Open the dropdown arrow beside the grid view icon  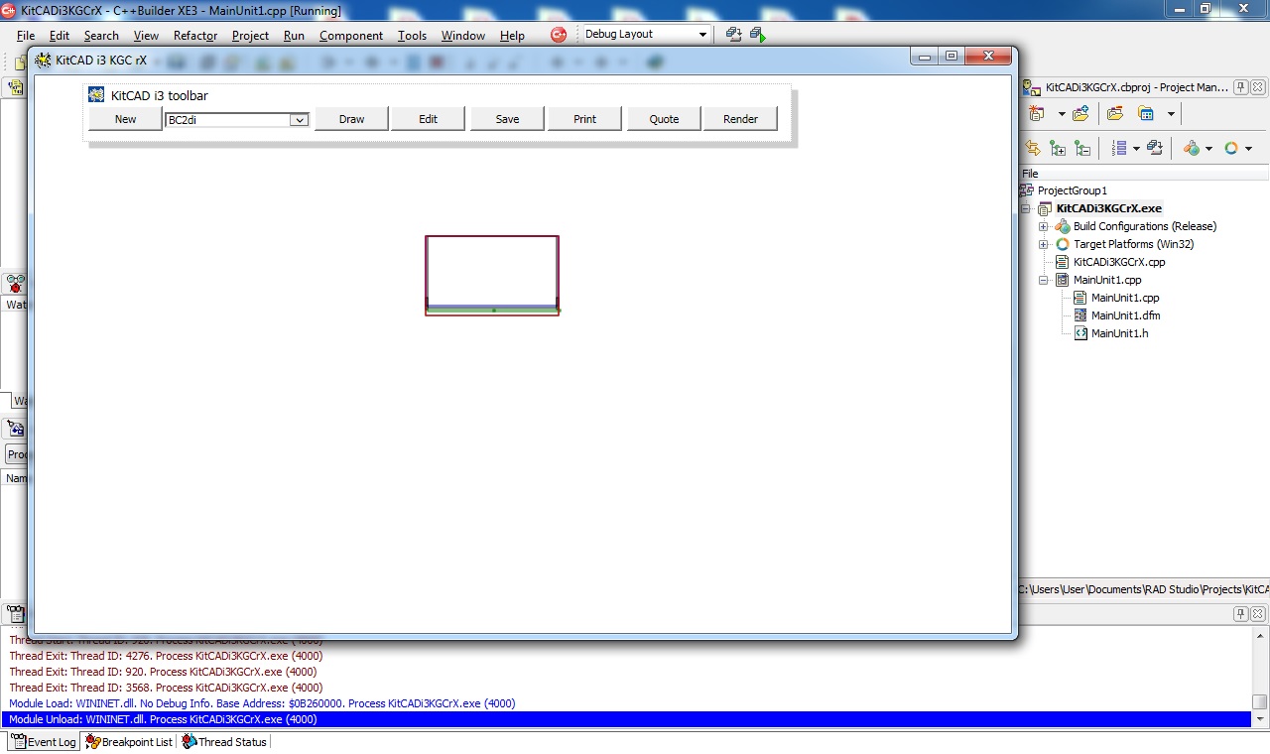(1171, 114)
